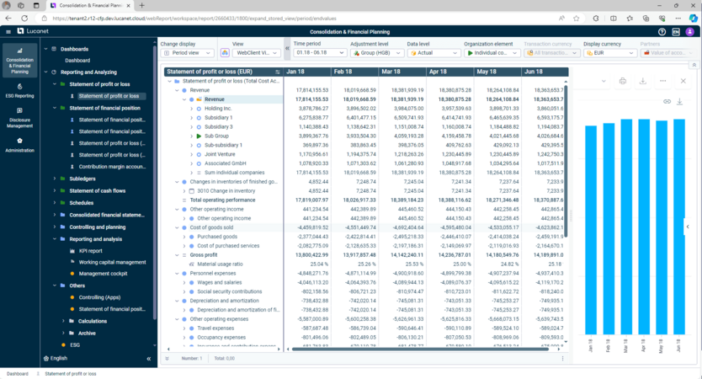
Task: Click the globe icon next to English
Action: [46, 359]
